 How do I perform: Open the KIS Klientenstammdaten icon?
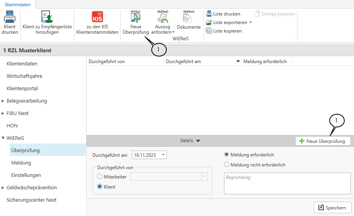pyautogui.click(x=97, y=17)
